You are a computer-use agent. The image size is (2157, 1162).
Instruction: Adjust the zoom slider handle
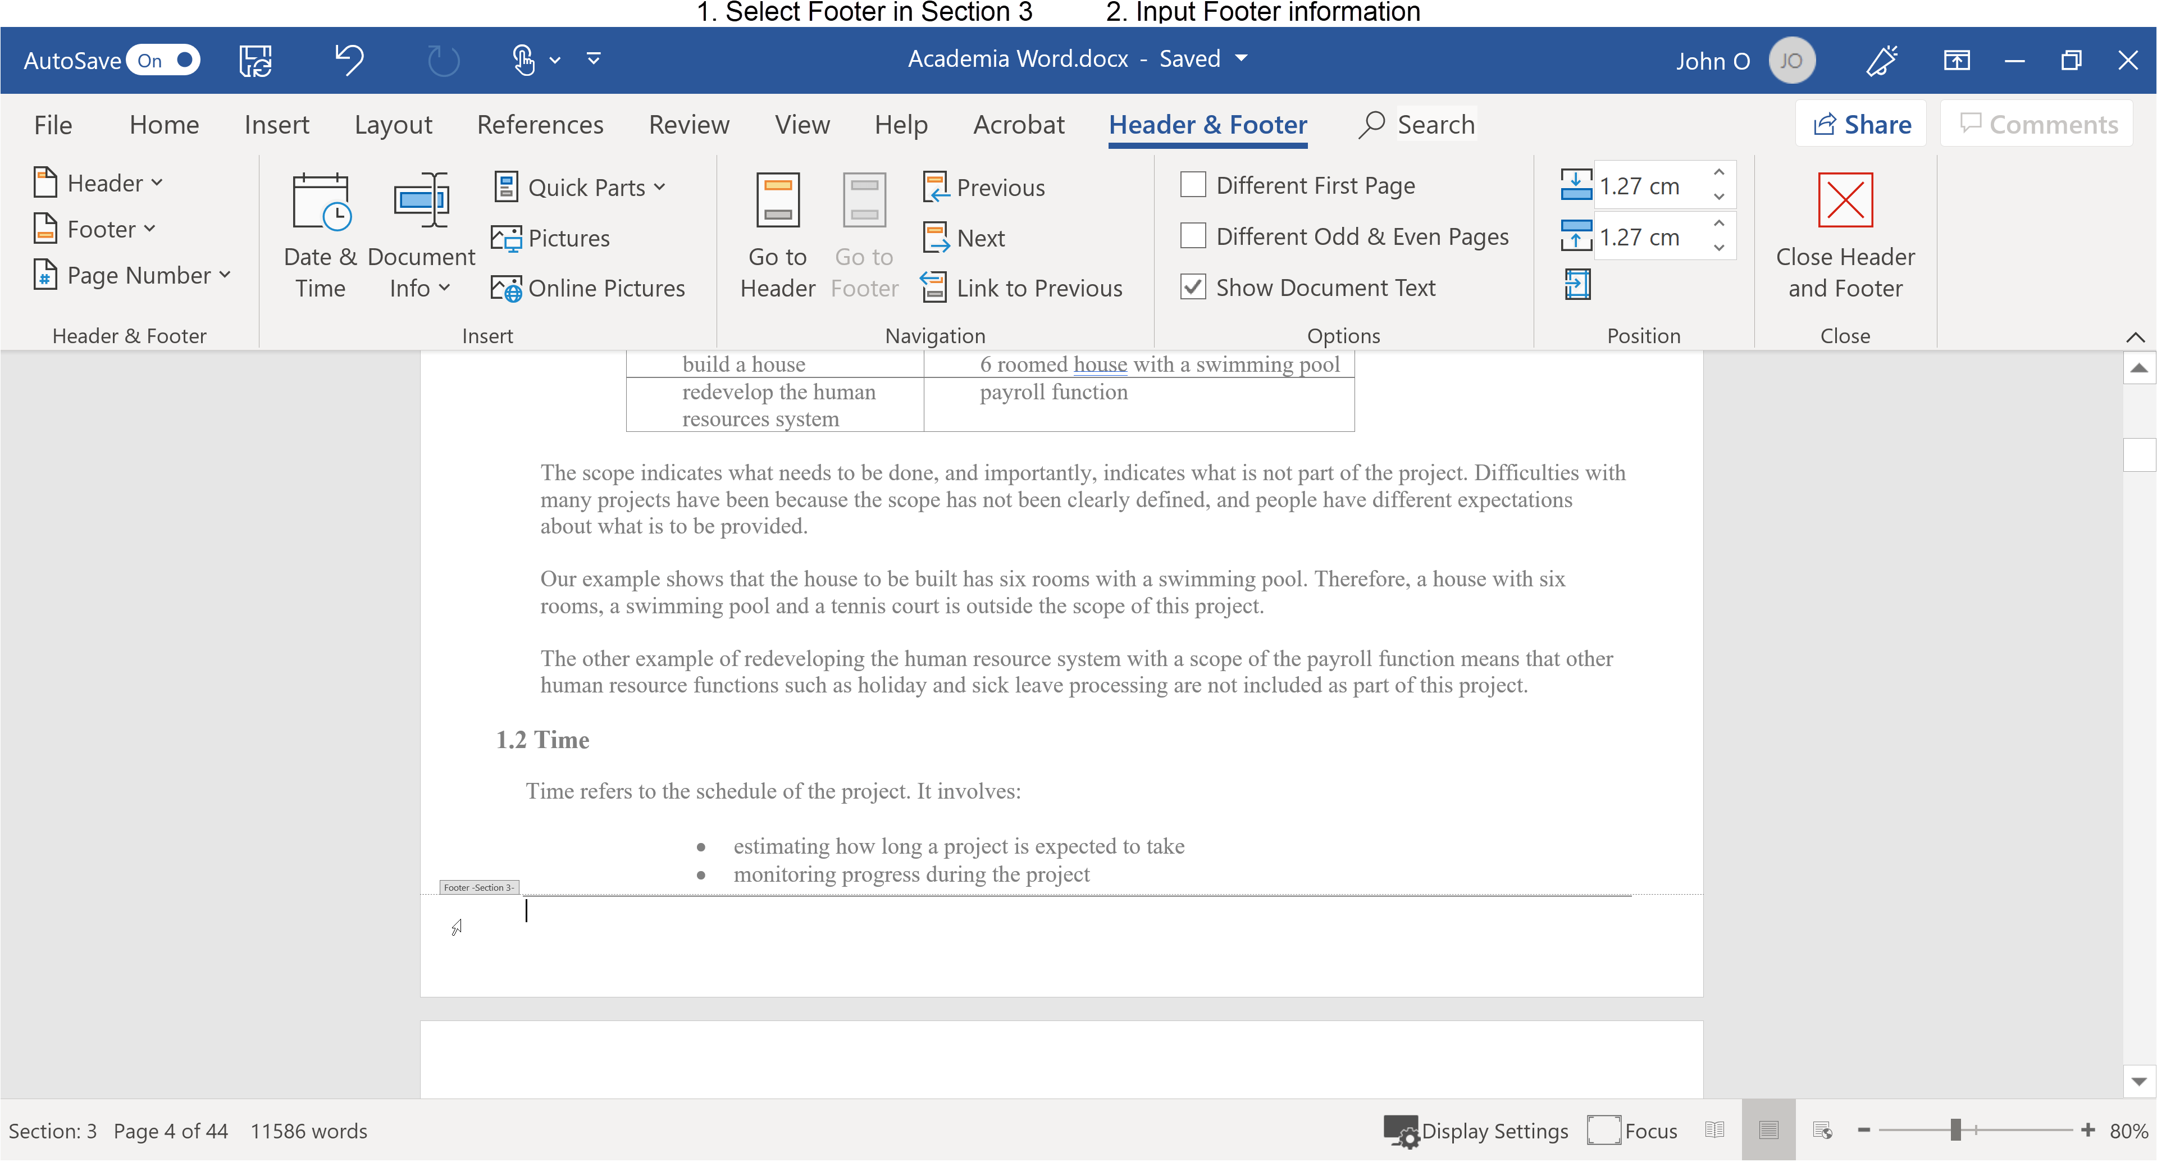[1955, 1130]
